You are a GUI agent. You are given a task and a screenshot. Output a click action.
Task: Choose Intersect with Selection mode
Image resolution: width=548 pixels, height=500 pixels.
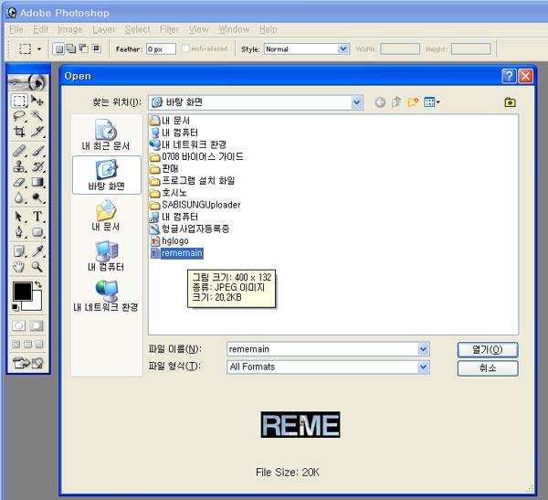coord(96,48)
